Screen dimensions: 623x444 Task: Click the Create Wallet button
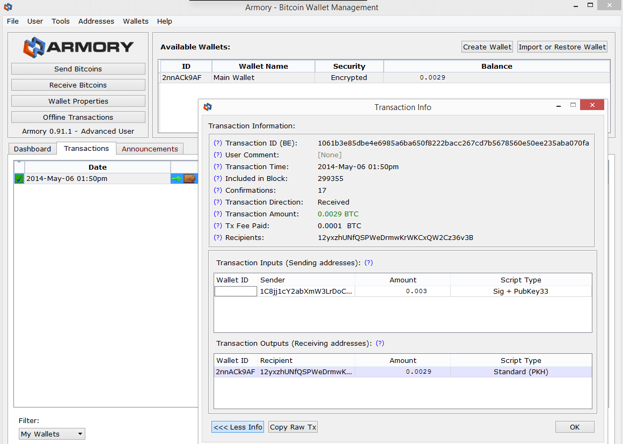click(487, 47)
